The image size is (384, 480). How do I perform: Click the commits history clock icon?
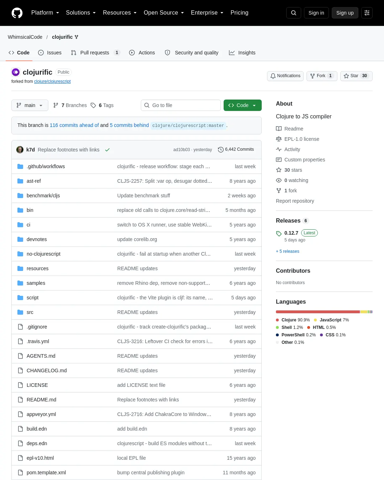pyautogui.click(x=221, y=150)
